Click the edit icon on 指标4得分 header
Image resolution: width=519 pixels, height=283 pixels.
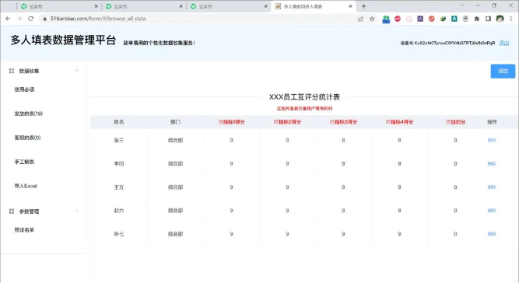click(x=388, y=122)
